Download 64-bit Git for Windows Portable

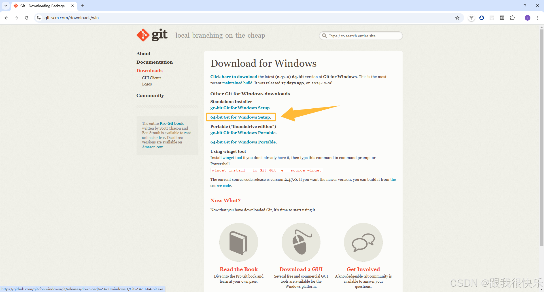pyautogui.click(x=243, y=142)
